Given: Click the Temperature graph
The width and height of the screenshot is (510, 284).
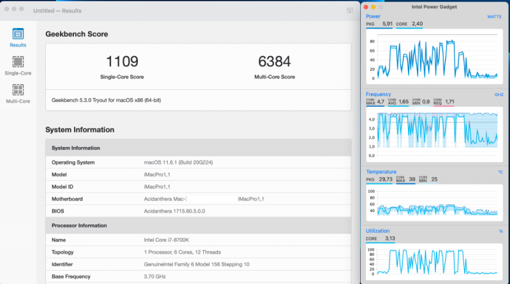Looking at the screenshot, I should coord(434,202).
